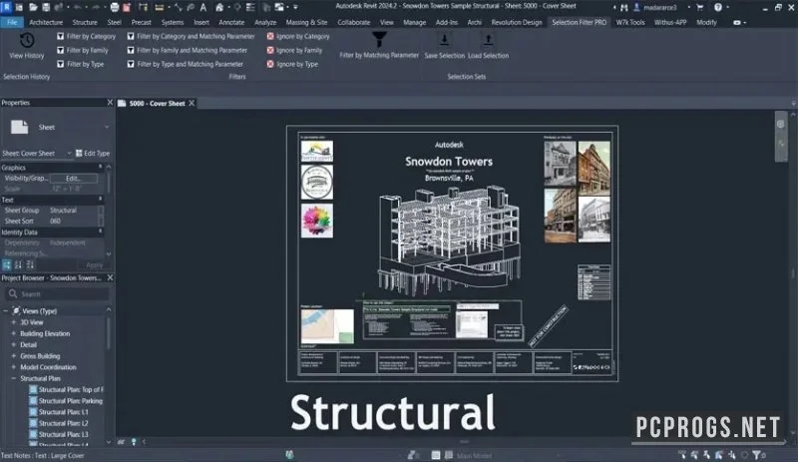Click the Edit Type button
This screenshot has width=798, height=462.
pyautogui.click(x=93, y=153)
